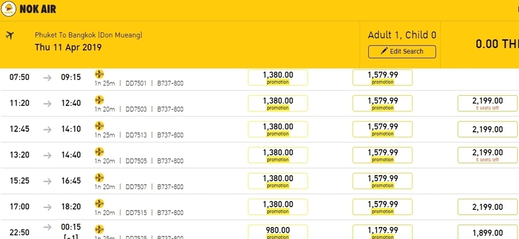Select 2,199.00 fare for 12:45 flight
Screen dimensions: 519x239
click(x=487, y=129)
